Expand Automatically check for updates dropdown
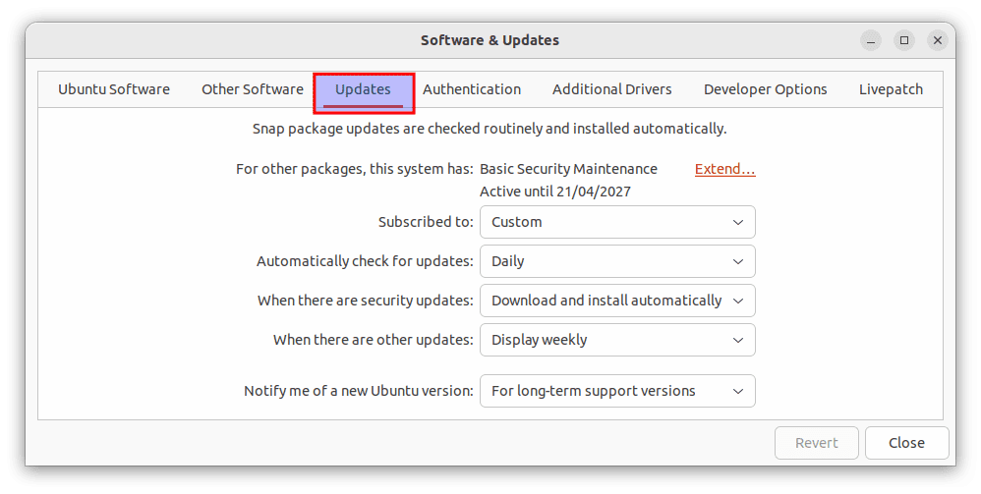Image resolution: width=981 pixels, height=494 pixels. [x=617, y=261]
